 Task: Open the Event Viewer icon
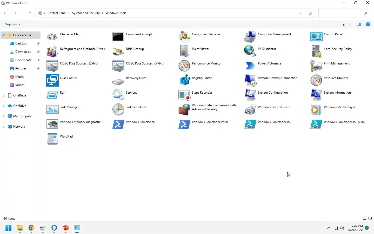tap(184, 51)
